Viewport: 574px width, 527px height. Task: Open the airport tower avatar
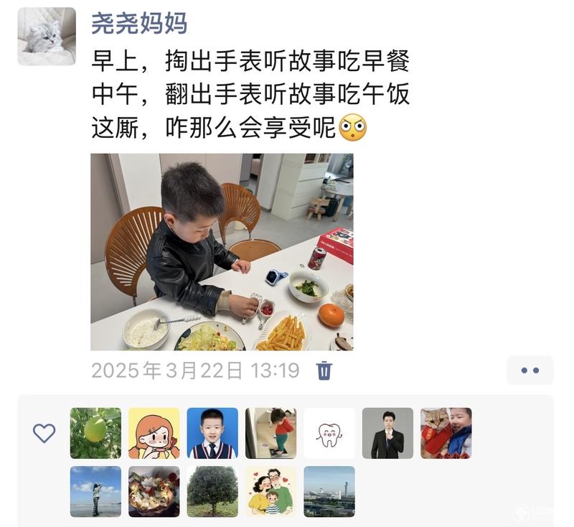(x=329, y=492)
